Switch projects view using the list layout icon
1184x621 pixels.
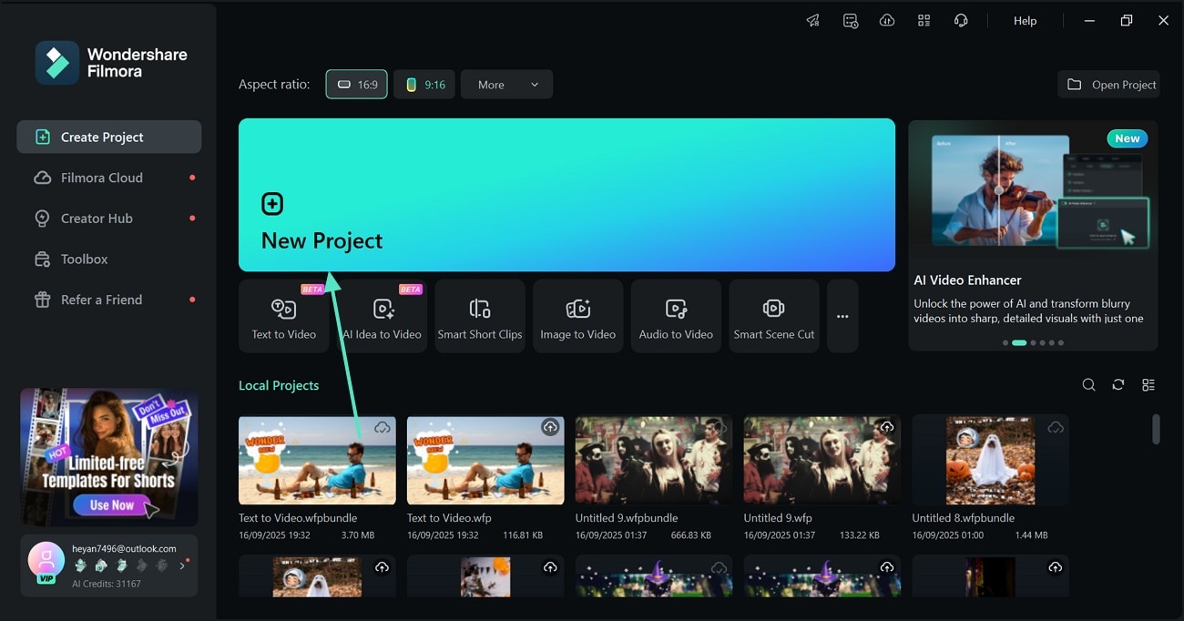pos(1148,384)
